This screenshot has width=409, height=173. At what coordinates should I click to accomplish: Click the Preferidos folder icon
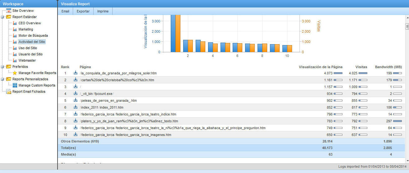(x=9, y=67)
